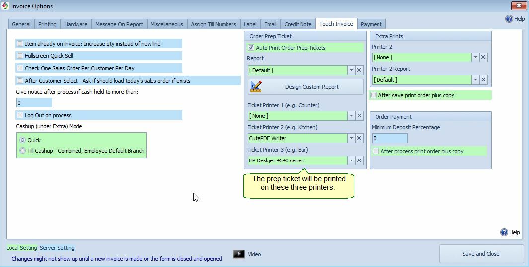This screenshot has height=267, width=529.
Task: Click the Design Custom Report pencil icon
Action: tap(256, 86)
